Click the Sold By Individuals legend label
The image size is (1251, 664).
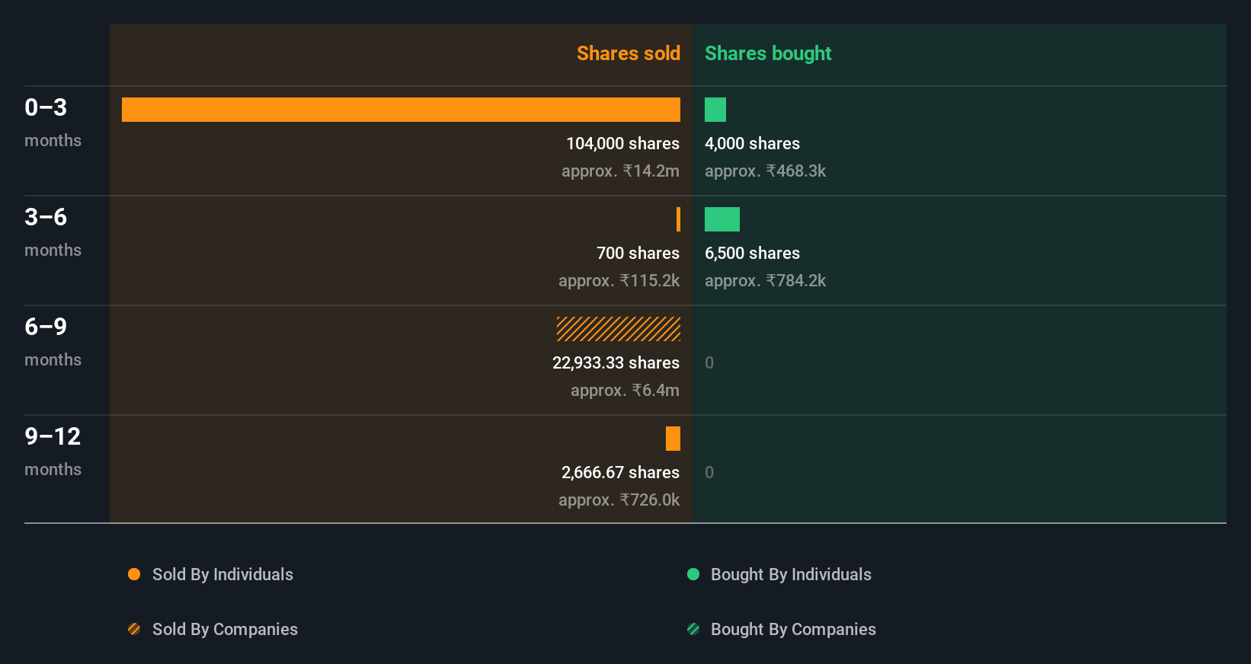coord(222,574)
